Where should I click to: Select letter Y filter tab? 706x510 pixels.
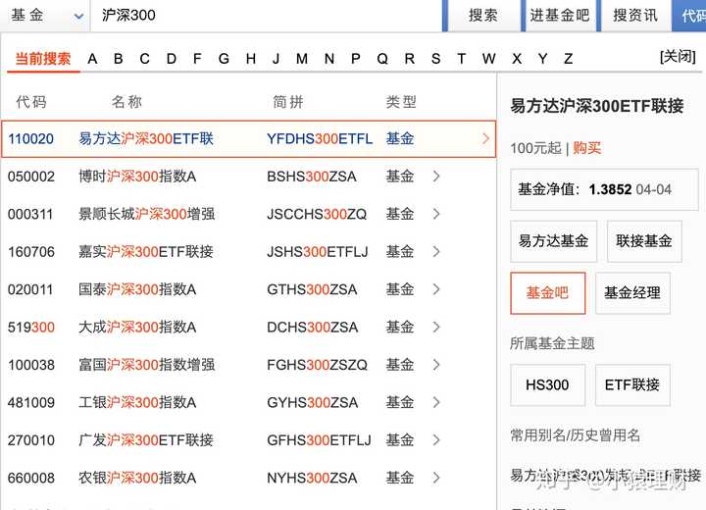(x=543, y=59)
